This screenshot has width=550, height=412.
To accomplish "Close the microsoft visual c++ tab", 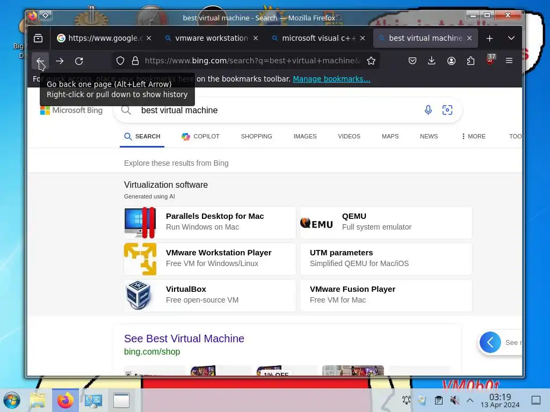I will pos(363,38).
